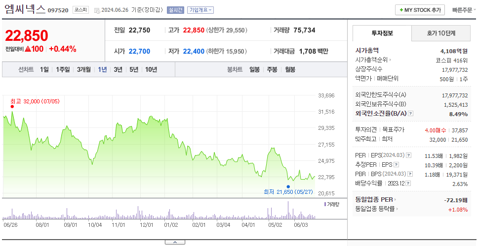Select the 1주일 line chart range
The image size is (478, 246).
click(x=63, y=69)
